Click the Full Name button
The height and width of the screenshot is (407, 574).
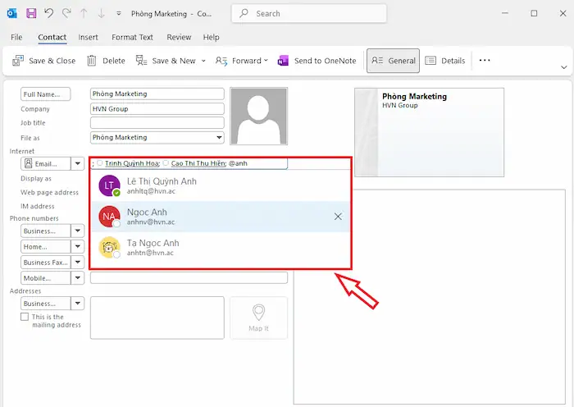(x=46, y=94)
